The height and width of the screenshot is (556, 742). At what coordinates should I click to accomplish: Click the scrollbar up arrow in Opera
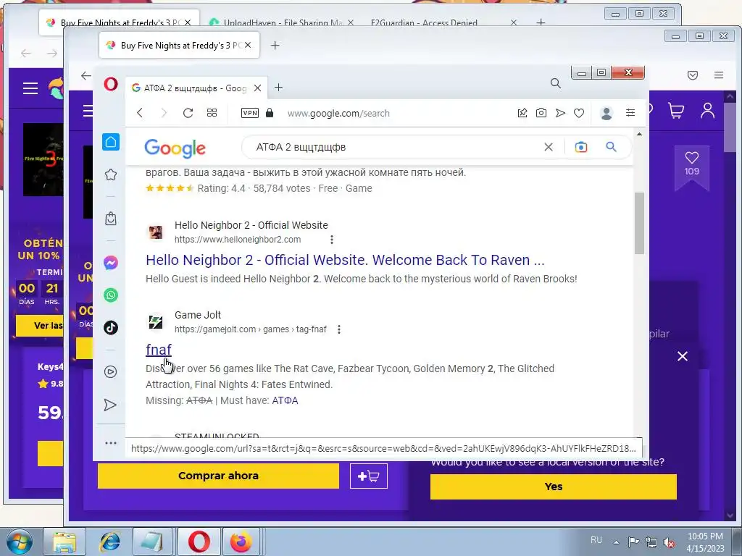click(639, 134)
